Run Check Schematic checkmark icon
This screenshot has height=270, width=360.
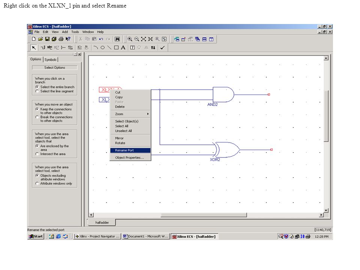[x=162, y=48]
